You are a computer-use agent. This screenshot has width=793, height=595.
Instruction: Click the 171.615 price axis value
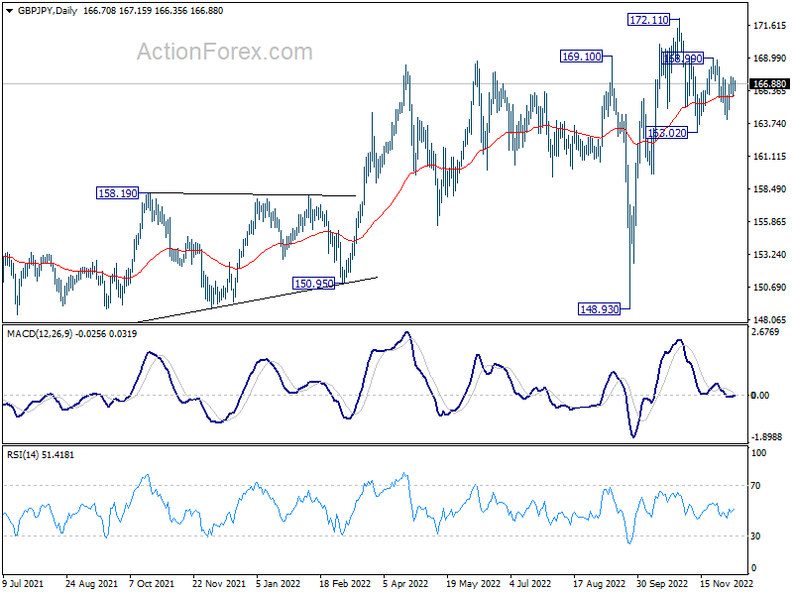(770, 26)
